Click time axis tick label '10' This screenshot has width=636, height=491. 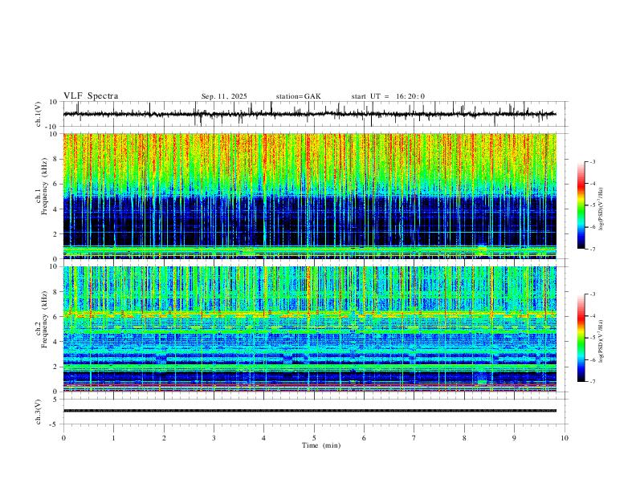pos(565,438)
